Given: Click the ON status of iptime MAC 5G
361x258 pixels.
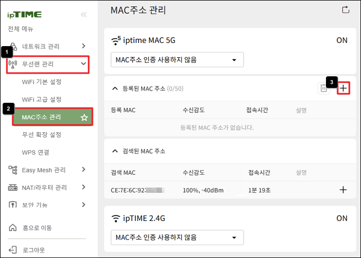Looking at the screenshot, I should coord(342,40).
